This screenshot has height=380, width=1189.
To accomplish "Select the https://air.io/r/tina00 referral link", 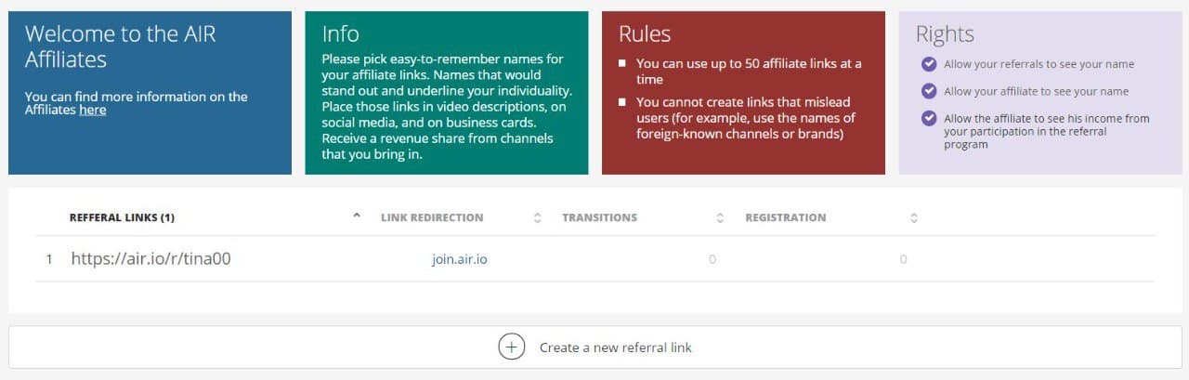I will coord(150,259).
